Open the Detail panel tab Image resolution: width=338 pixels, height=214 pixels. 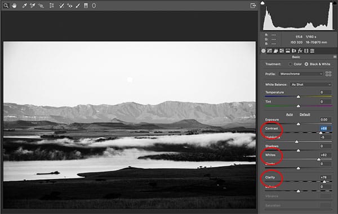[275, 51]
